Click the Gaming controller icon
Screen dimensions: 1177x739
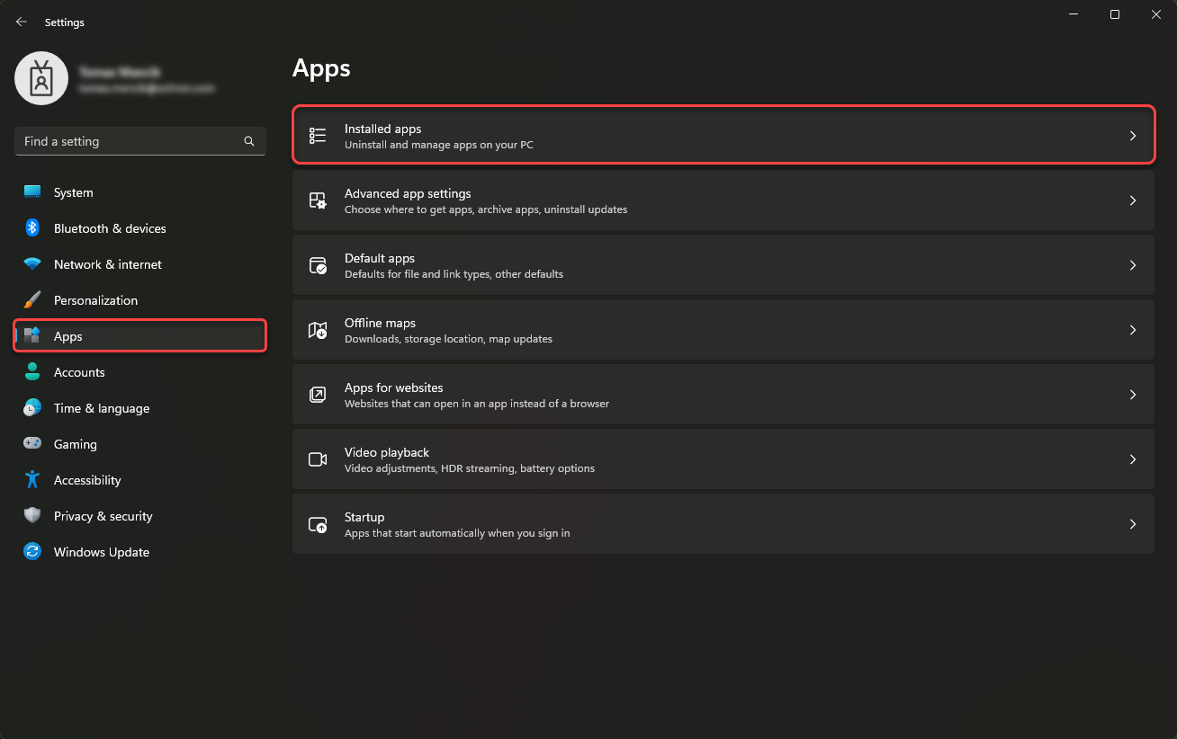pyautogui.click(x=32, y=444)
